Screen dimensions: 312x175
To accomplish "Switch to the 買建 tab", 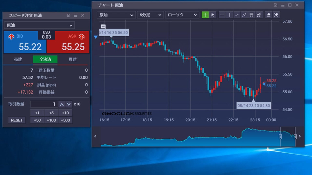I will (72, 59).
